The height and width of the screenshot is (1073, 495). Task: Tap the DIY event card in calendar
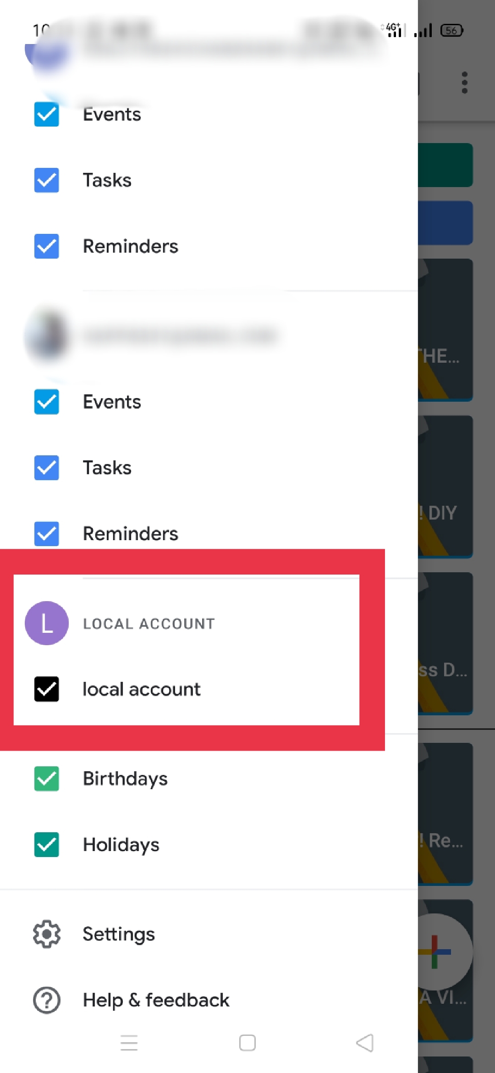pos(445,487)
